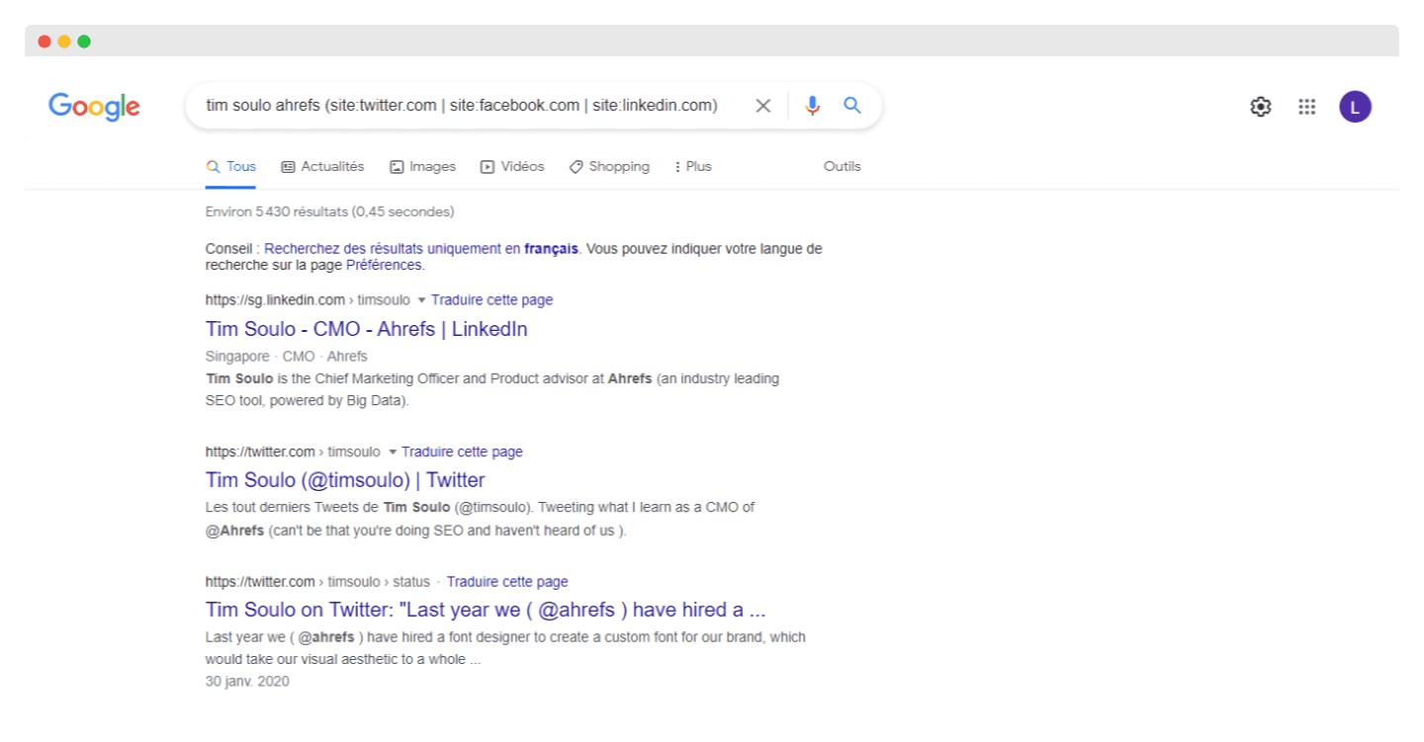Expand the linkedin.com result dropdown arrow

point(420,300)
